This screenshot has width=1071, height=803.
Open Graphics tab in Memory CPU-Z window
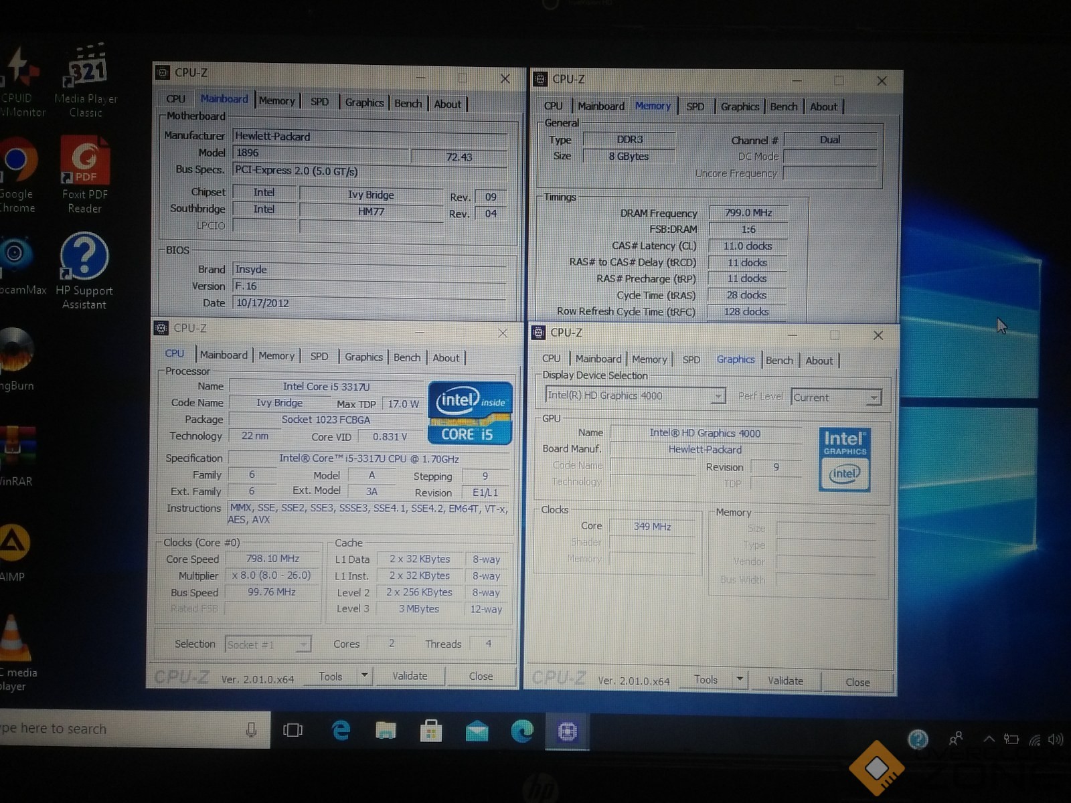point(740,106)
